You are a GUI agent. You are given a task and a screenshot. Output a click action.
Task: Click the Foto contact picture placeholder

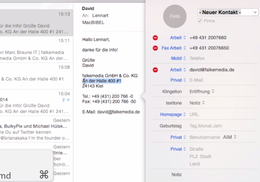[x=175, y=16]
